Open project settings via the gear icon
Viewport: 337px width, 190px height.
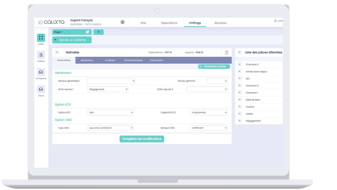(122, 22)
